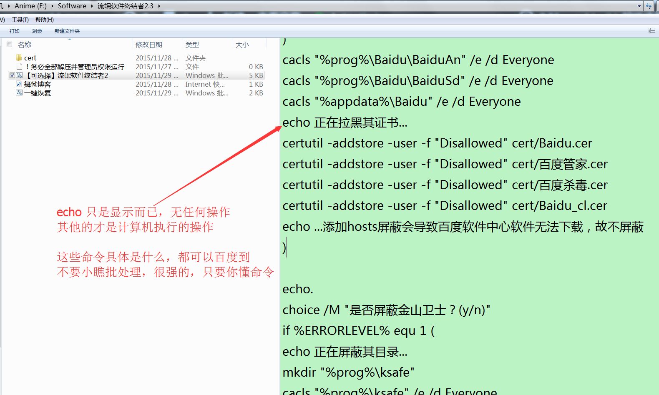Click the certutil line ending cert/Baidu.cer
The image size is (659, 395).
click(x=437, y=143)
